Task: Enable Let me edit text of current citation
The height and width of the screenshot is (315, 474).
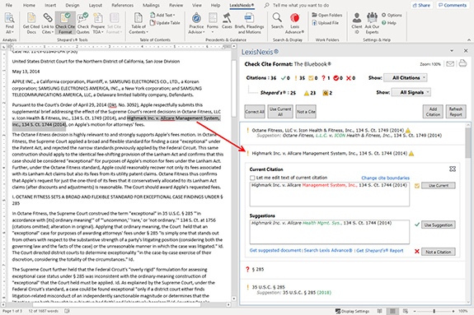Action: click(x=252, y=178)
